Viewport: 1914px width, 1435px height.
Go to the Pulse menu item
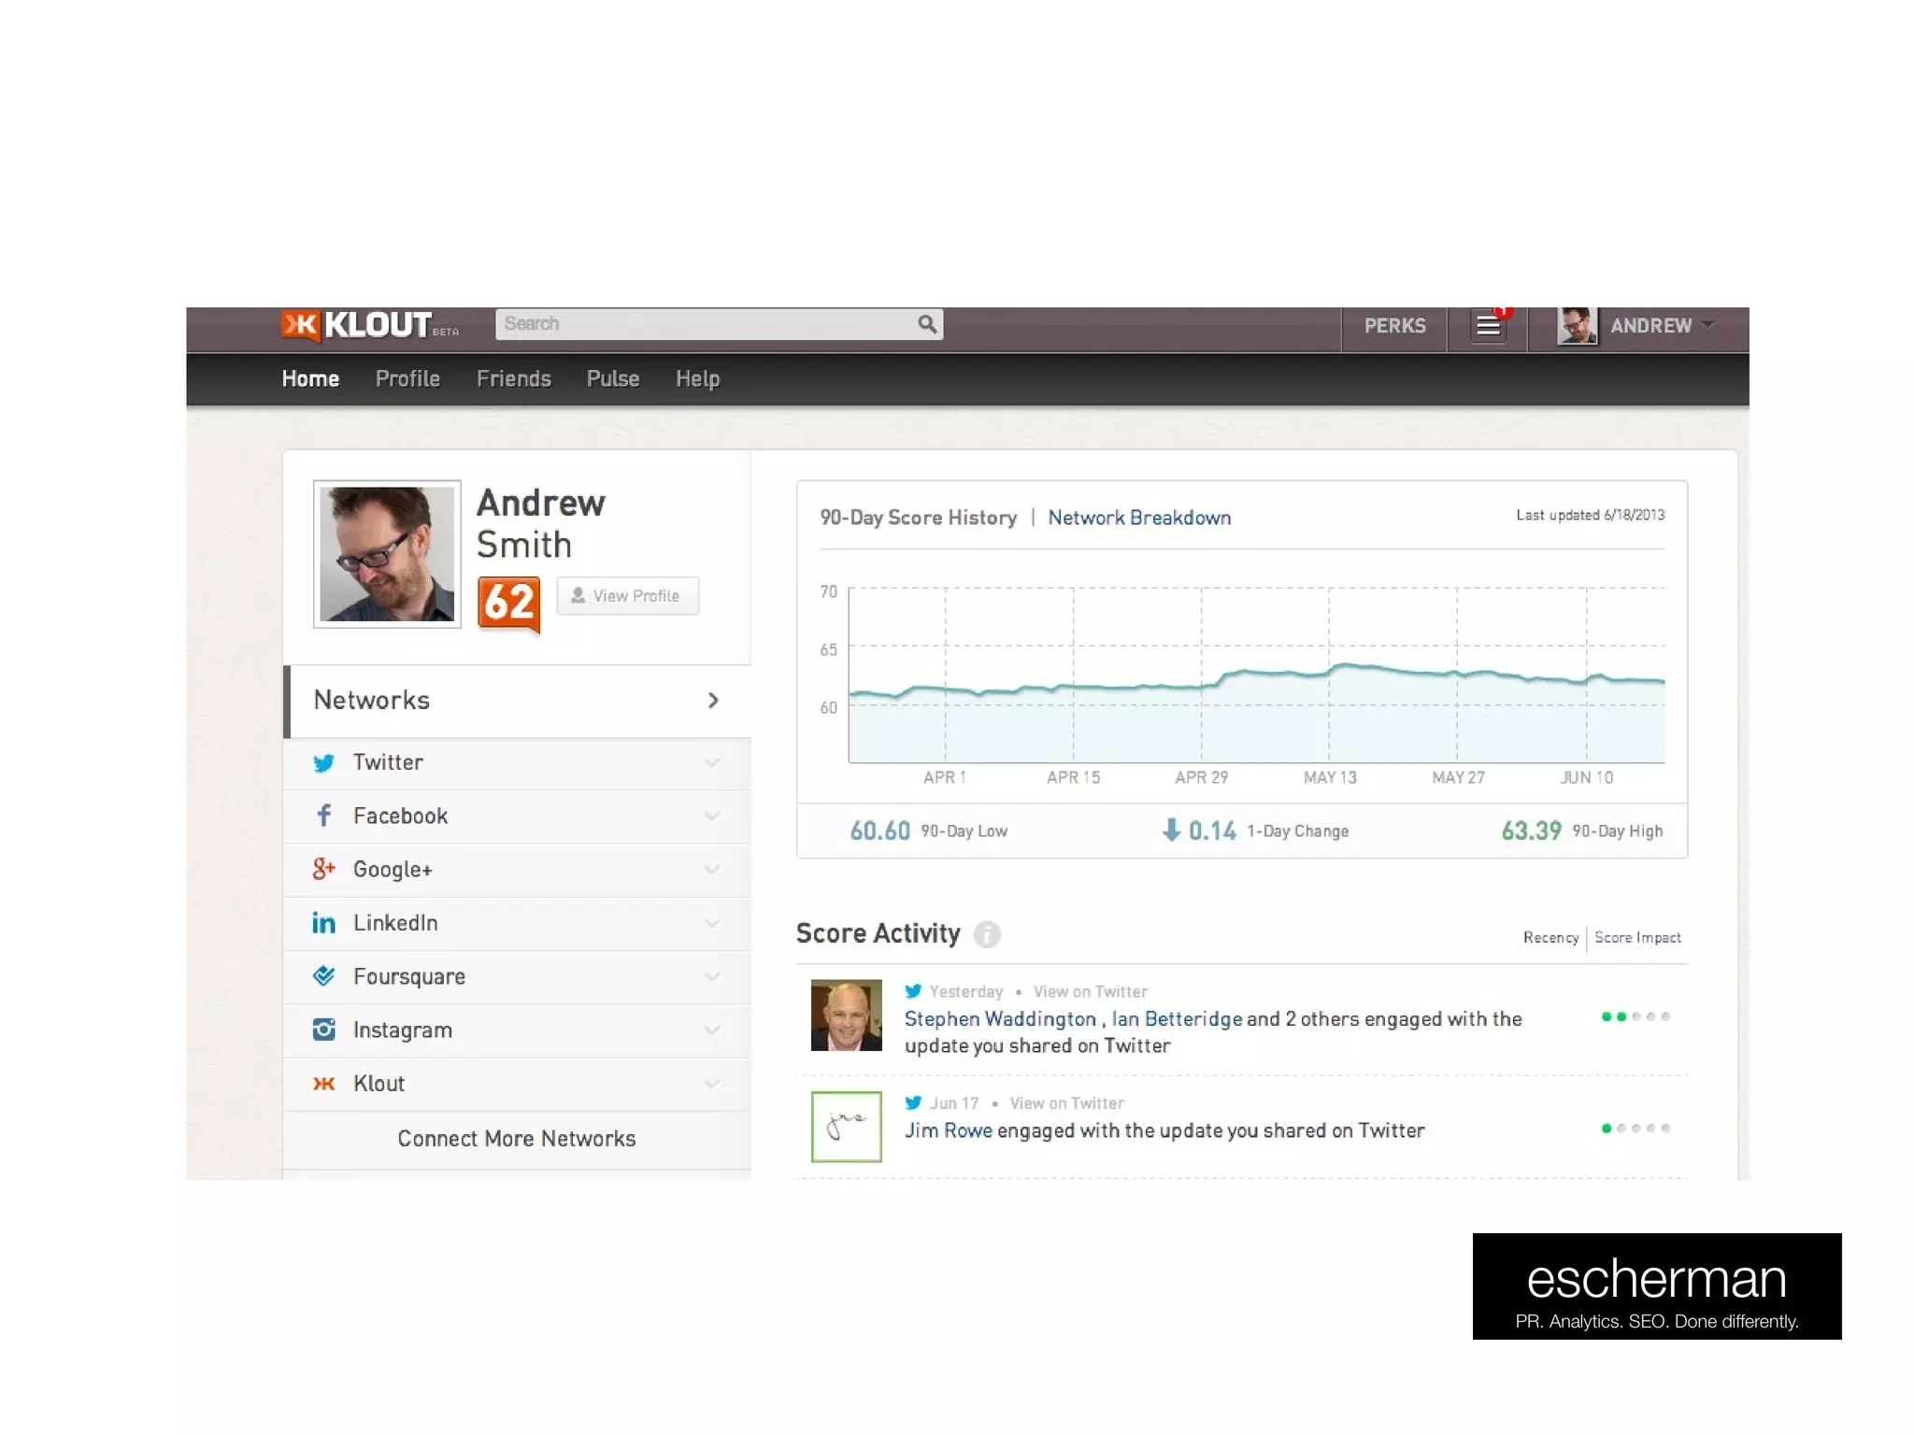point(612,378)
